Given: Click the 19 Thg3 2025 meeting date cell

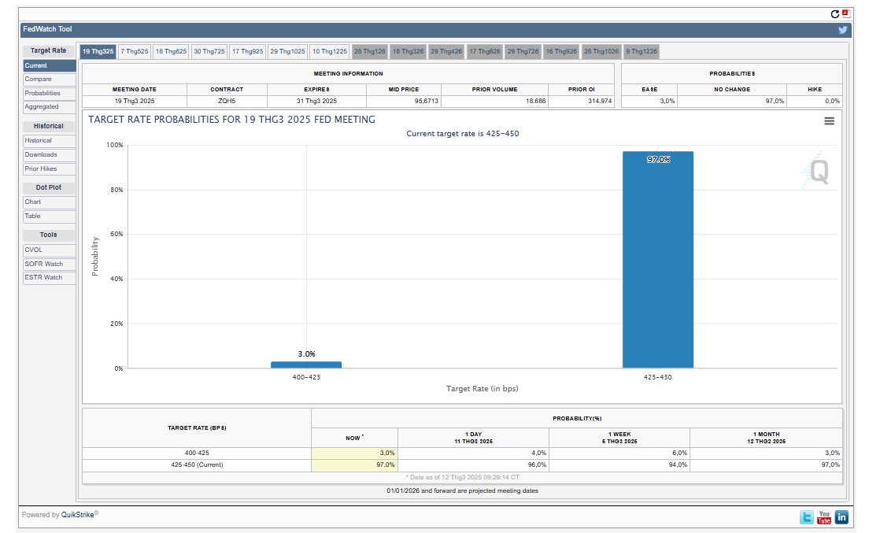Looking at the screenshot, I should click(135, 101).
